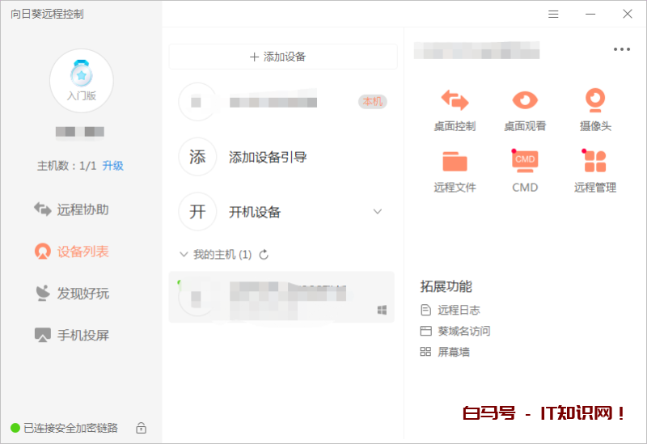Click the lock icon in status bar

tap(141, 428)
